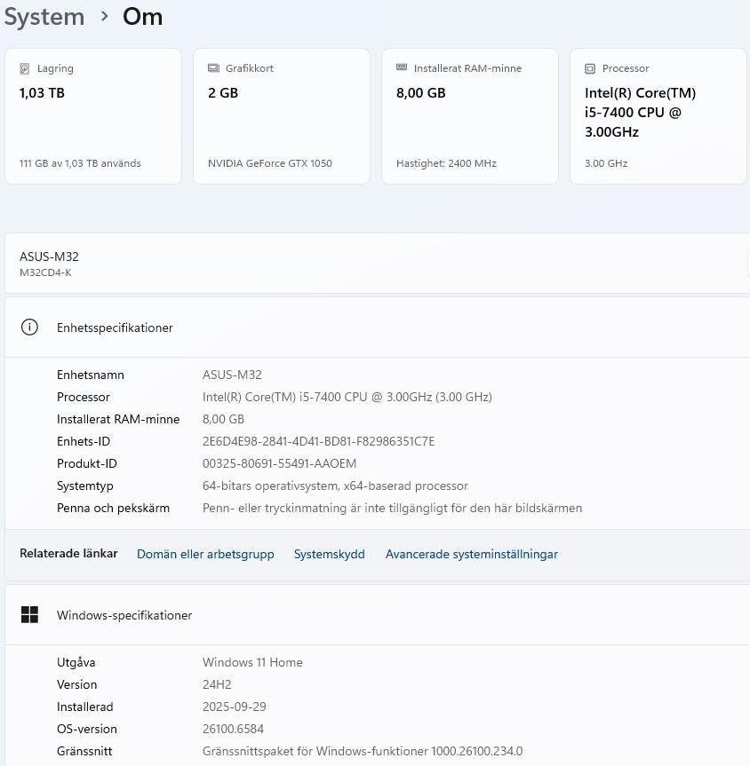Click the Hastighet 2400 MHz text

click(x=446, y=163)
